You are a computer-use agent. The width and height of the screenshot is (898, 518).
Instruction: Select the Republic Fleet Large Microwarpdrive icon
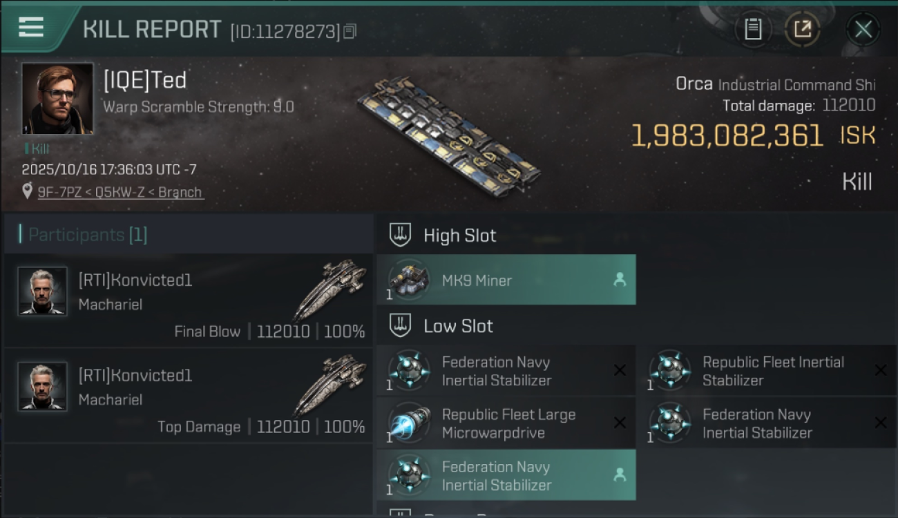tap(409, 423)
